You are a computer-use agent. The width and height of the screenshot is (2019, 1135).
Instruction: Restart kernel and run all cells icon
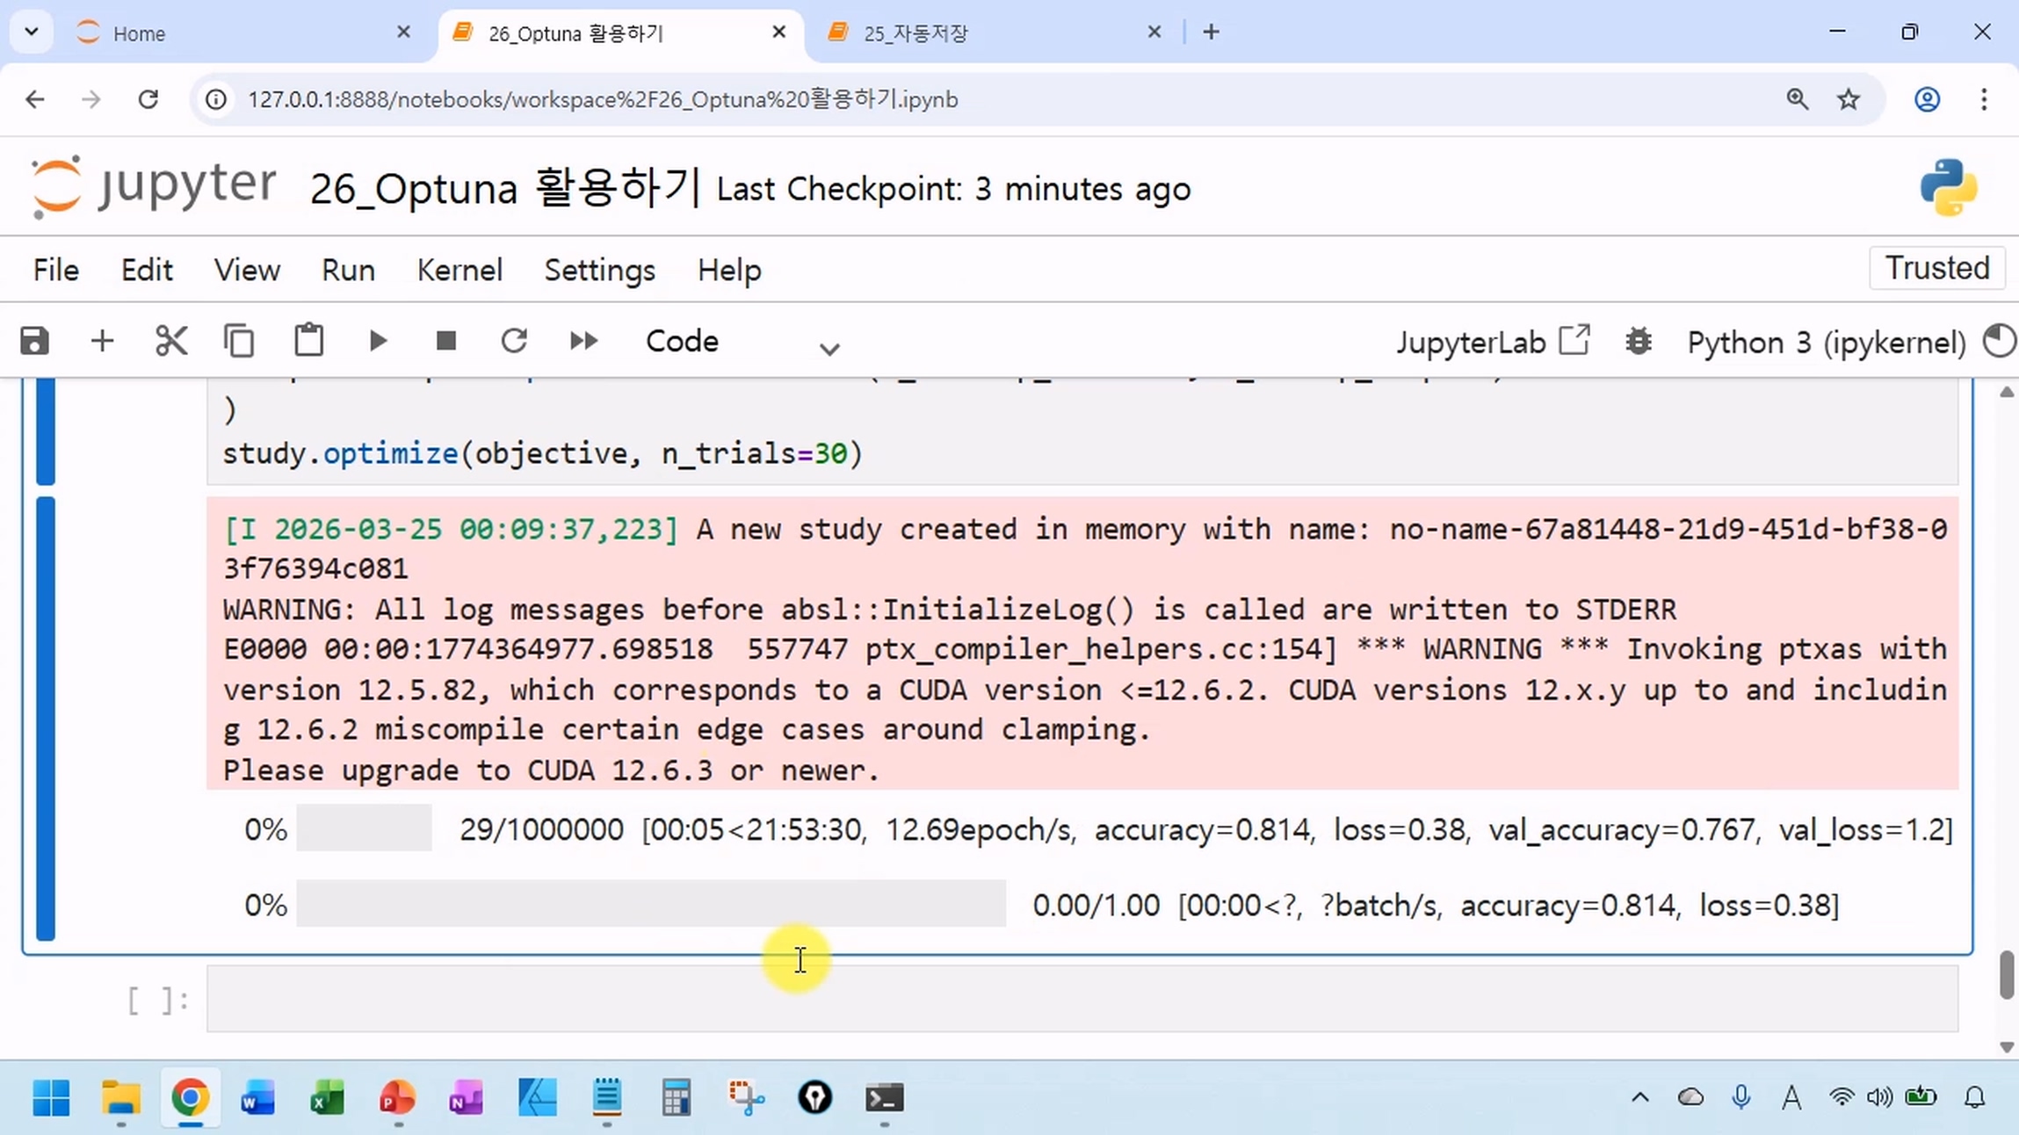[583, 341]
